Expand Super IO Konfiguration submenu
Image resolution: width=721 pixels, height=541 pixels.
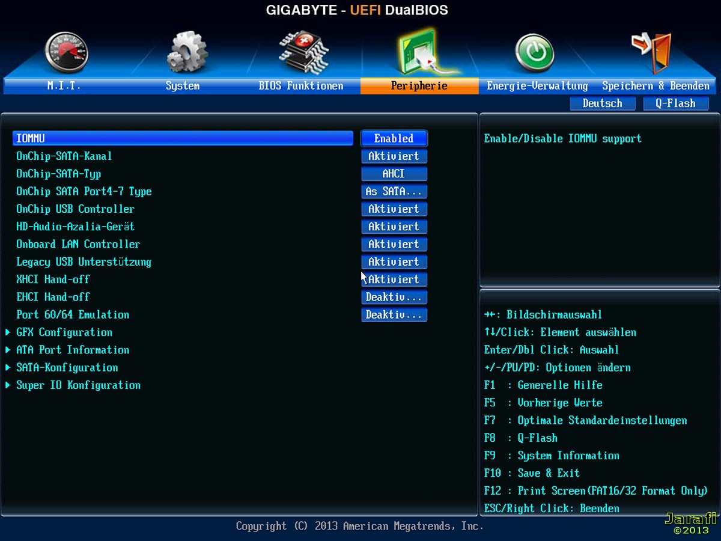(x=79, y=385)
